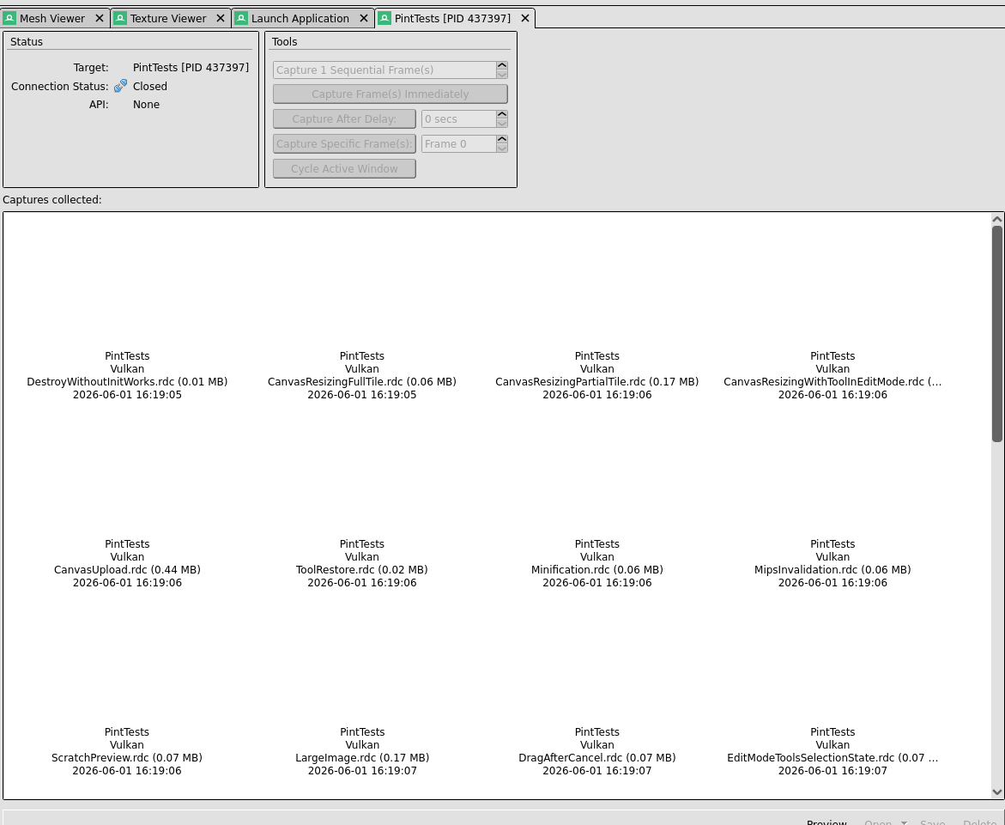Select the CanvasUpload.rdc capture
The width and height of the screenshot is (1005, 825).
(127, 563)
